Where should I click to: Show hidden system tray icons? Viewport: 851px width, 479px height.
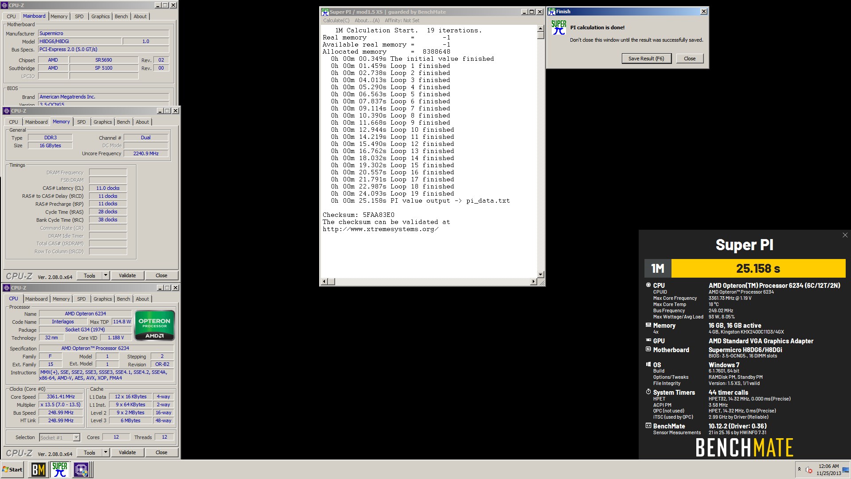pos(799,469)
